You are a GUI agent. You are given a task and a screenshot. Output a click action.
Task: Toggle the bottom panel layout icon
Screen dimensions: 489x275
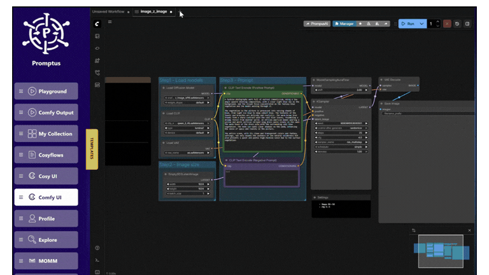click(x=467, y=24)
